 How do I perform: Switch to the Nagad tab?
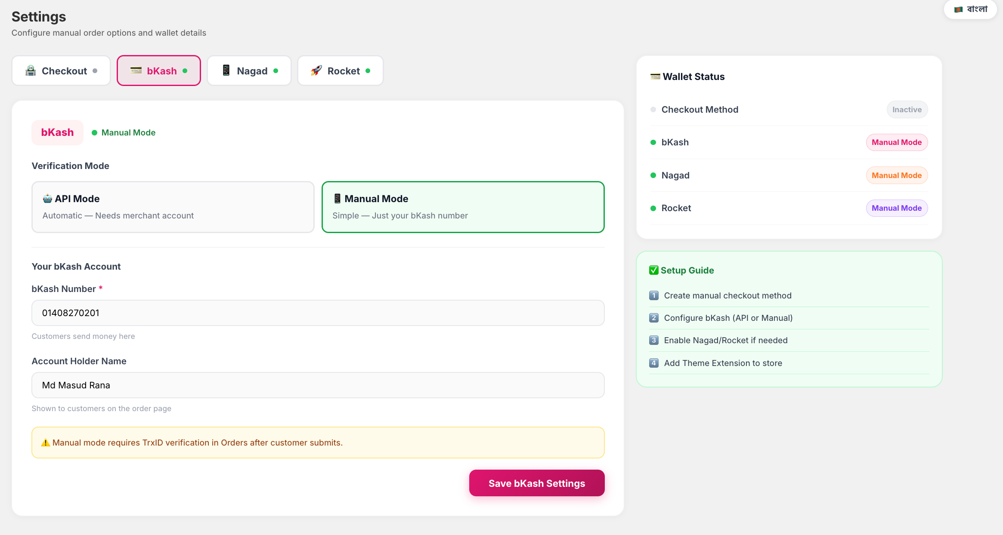click(x=249, y=71)
